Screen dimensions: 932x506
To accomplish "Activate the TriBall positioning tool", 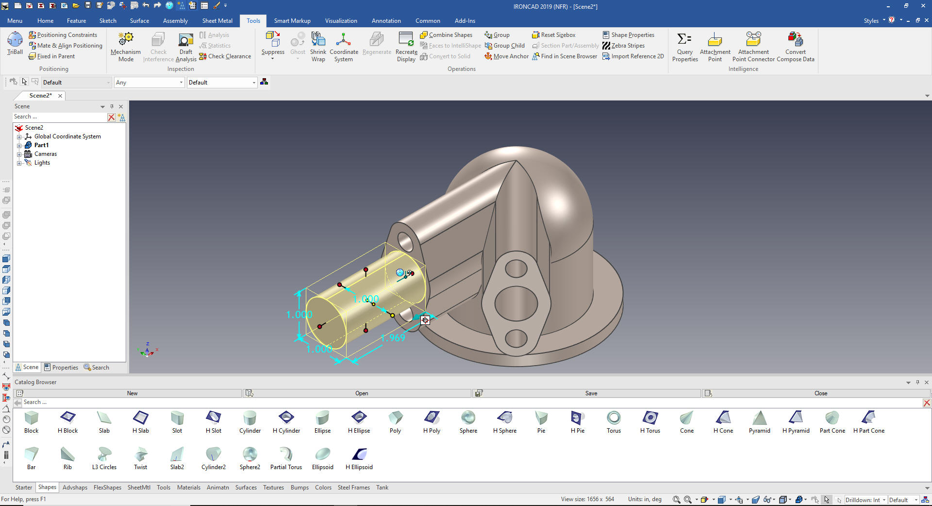I will (x=15, y=44).
